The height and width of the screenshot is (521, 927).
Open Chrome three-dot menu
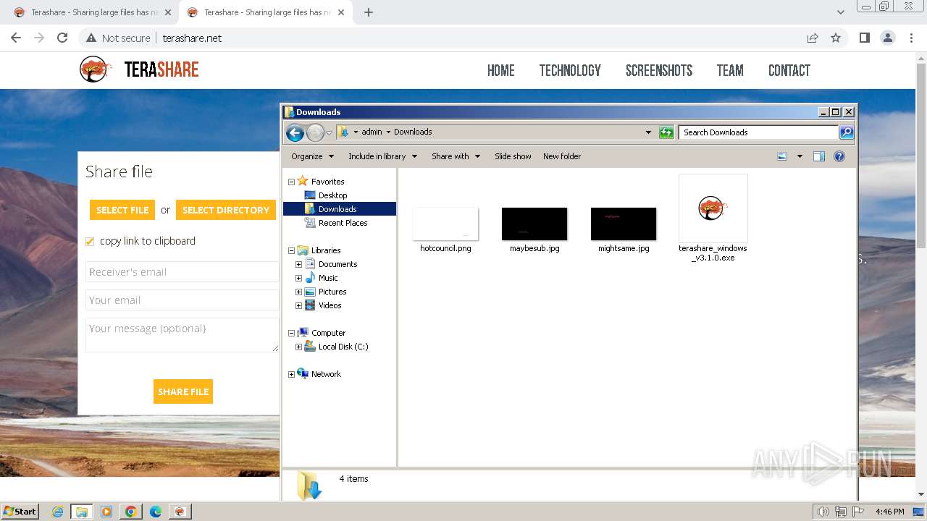point(911,38)
